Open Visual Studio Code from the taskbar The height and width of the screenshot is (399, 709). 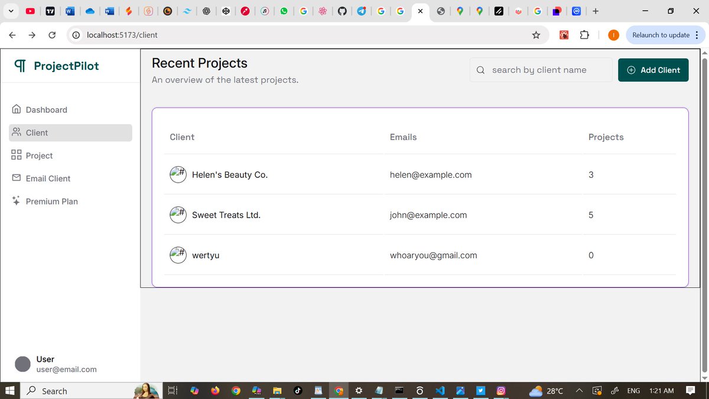coord(439,391)
